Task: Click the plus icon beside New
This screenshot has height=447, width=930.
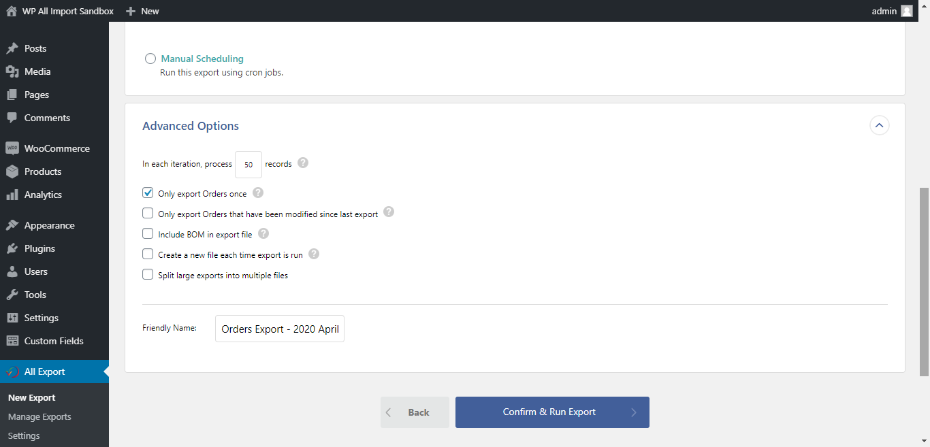Action: point(131,11)
